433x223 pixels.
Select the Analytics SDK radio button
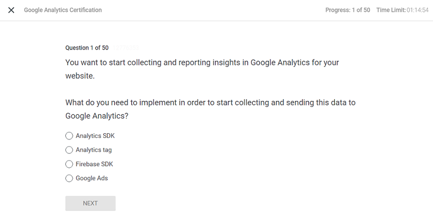[69, 135]
